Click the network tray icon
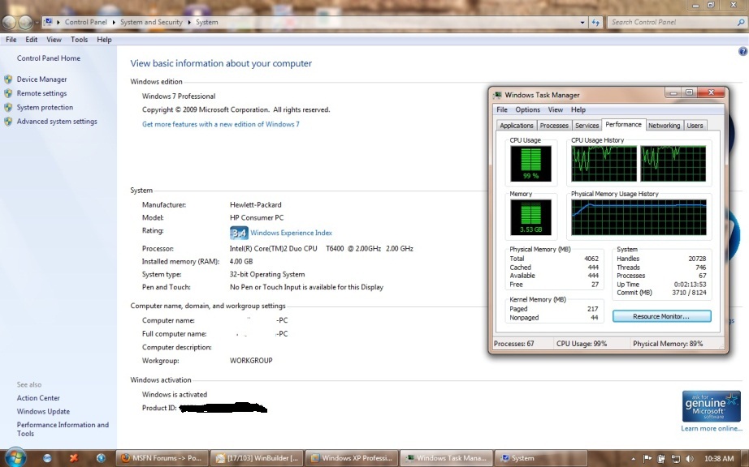The width and height of the screenshot is (749, 467). pos(675,458)
